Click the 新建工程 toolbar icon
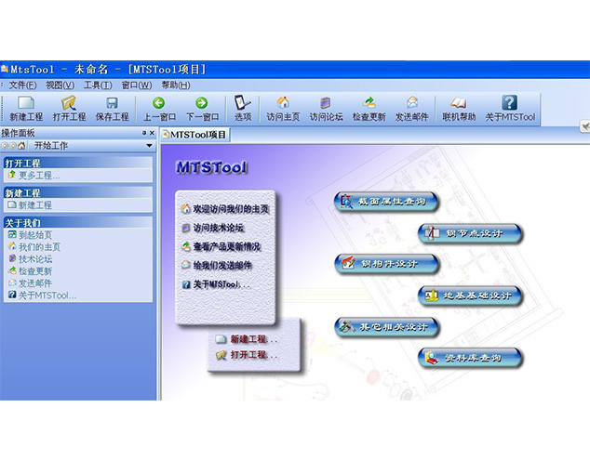Screen dimensions: 590x460 [25, 109]
